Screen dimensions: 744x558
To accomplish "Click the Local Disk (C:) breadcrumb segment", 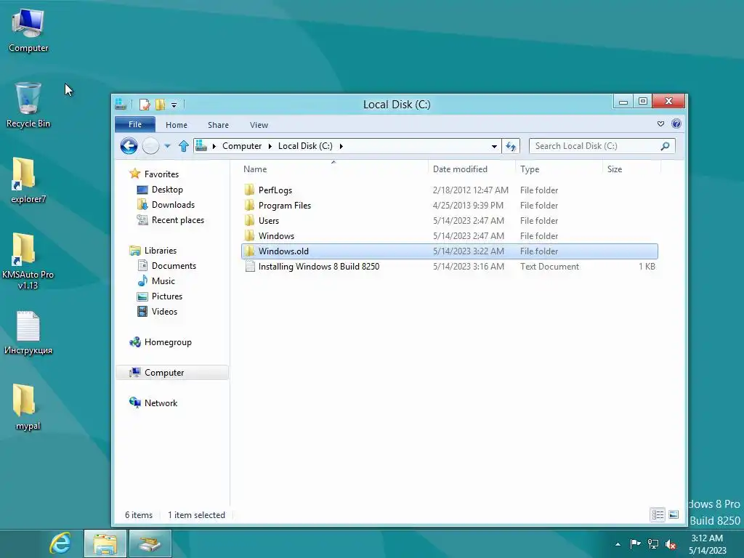I will [305, 145].
